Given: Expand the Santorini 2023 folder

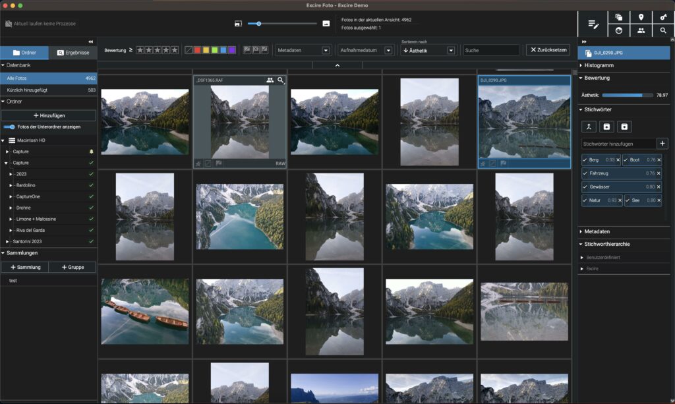Looking at the screenshot, I should [x=7, y=242].
